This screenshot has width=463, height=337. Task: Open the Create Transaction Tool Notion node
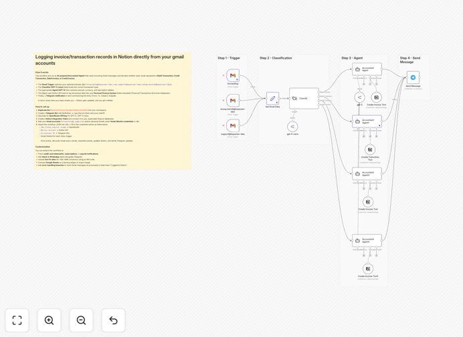pos(370,149)
